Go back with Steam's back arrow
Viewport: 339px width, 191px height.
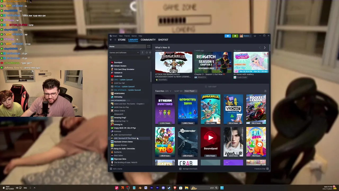(111, 40)
